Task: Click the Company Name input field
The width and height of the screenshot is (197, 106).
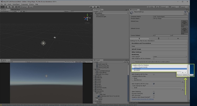Action: point(169,16)
